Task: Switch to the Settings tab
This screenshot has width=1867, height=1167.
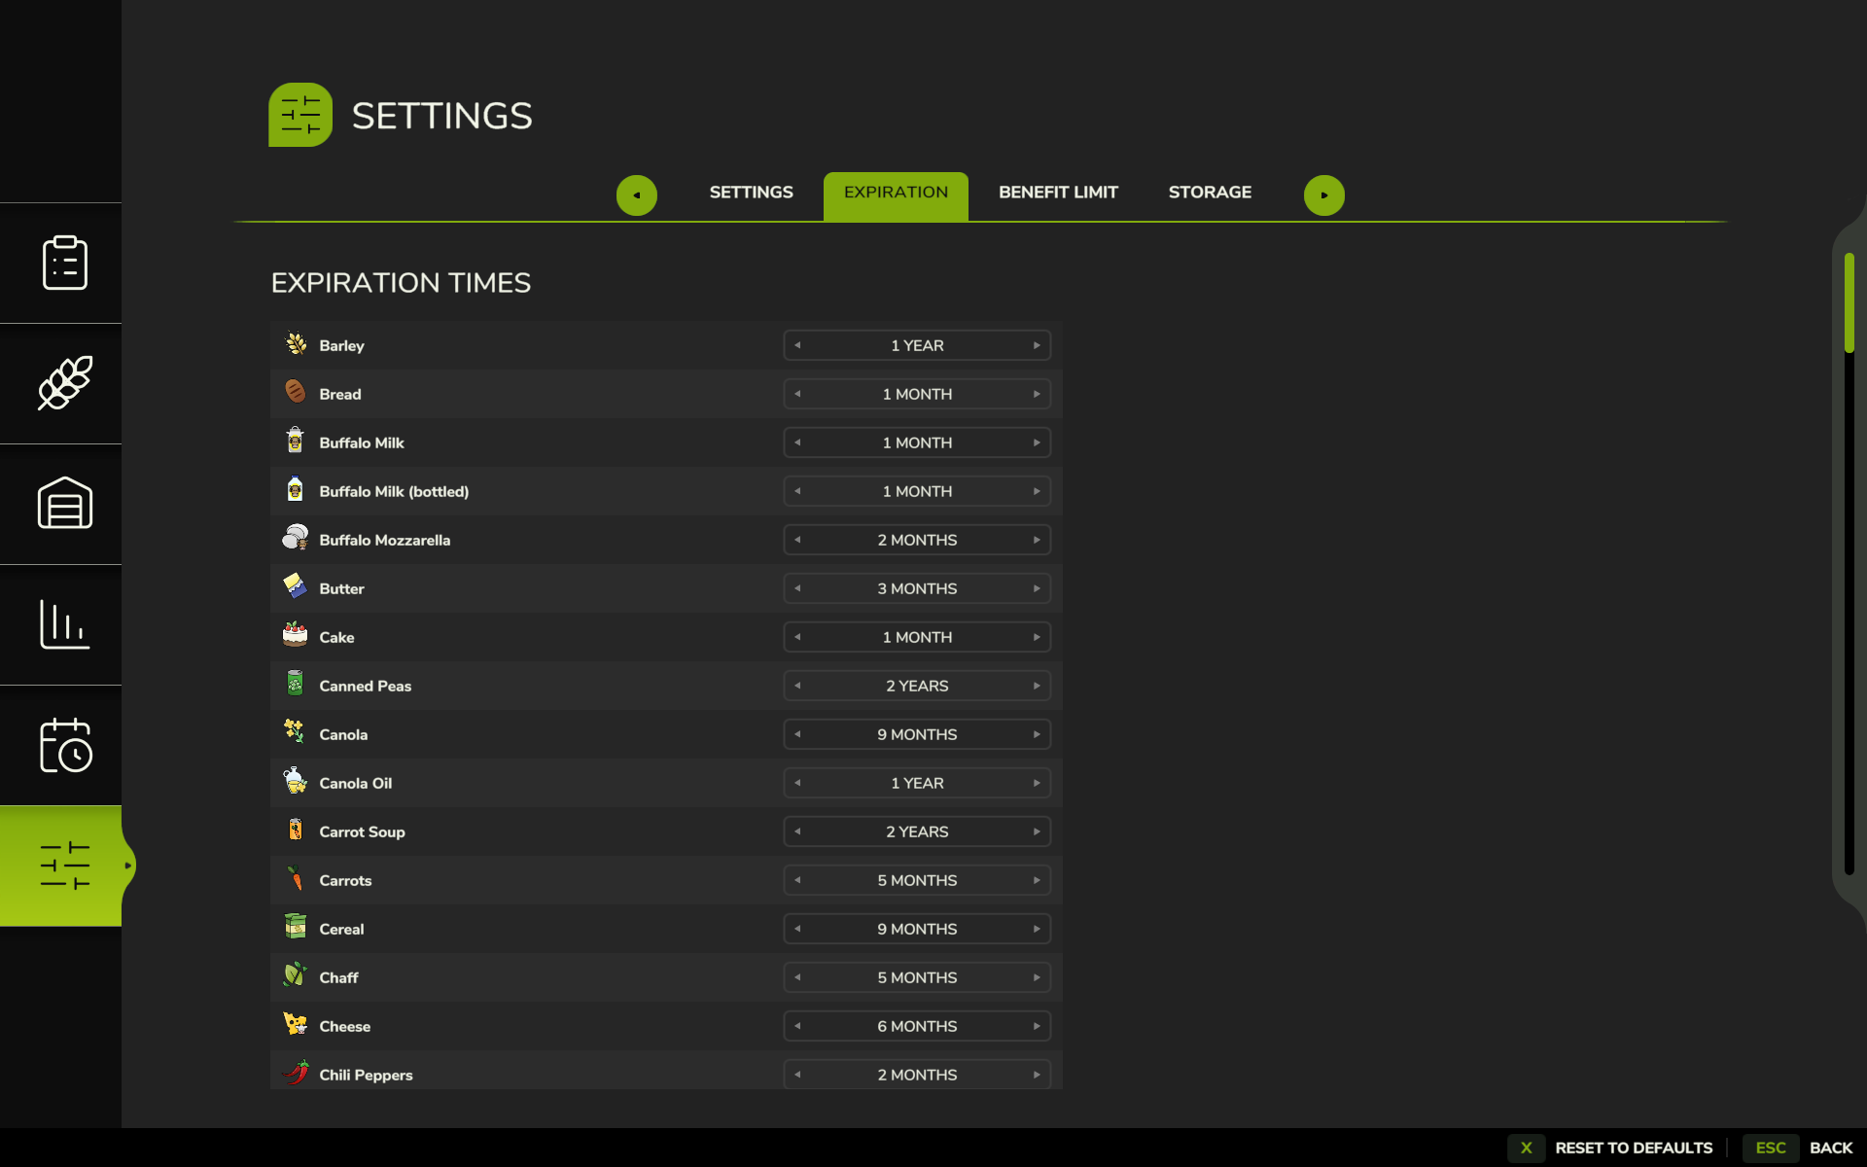Action: pos(752,193)
